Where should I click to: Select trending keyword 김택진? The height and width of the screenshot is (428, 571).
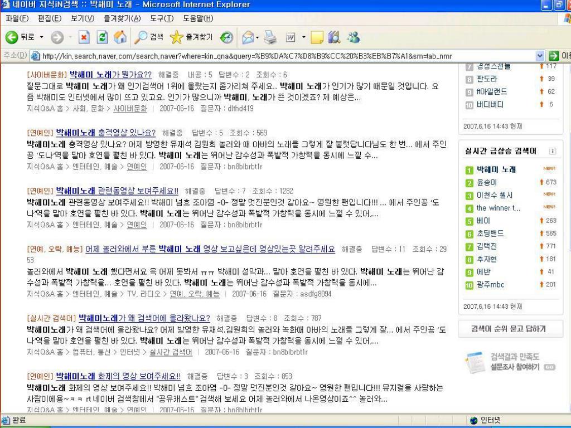pos(486,246)
